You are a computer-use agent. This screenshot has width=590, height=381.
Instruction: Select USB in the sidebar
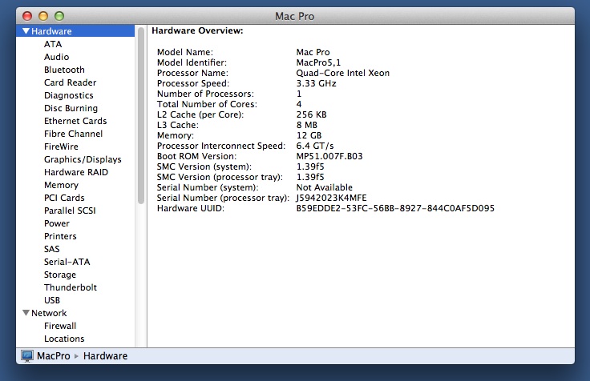click(x=52, y=300)
